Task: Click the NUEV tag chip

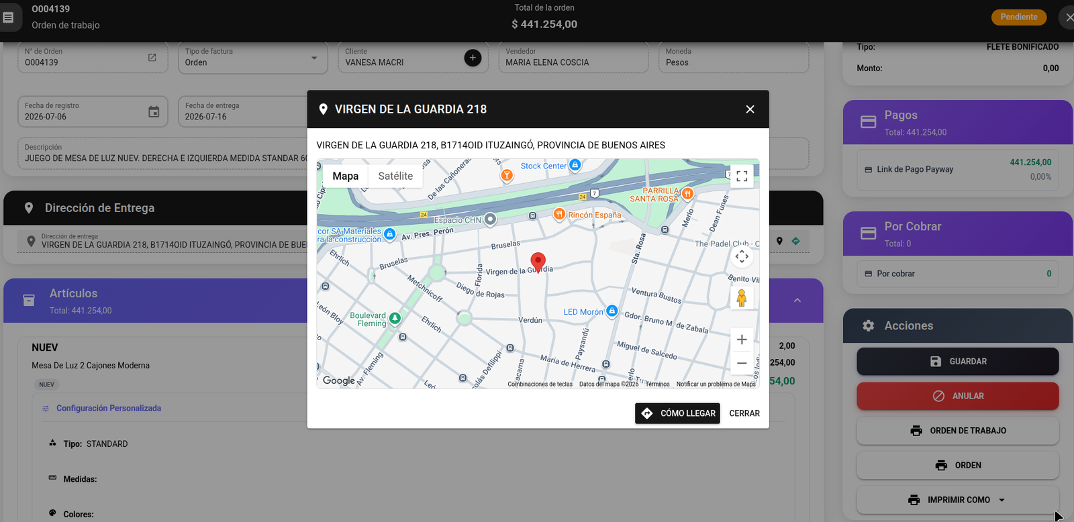Action: pyautogui.click(x=46, y=384)
